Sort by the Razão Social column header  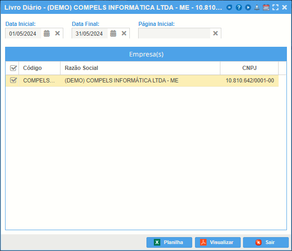coord(140,68)
